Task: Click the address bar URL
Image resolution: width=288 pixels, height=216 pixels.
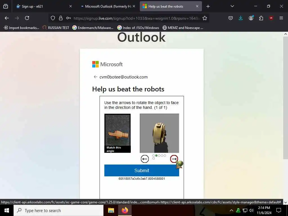Action: coord(137,18)
